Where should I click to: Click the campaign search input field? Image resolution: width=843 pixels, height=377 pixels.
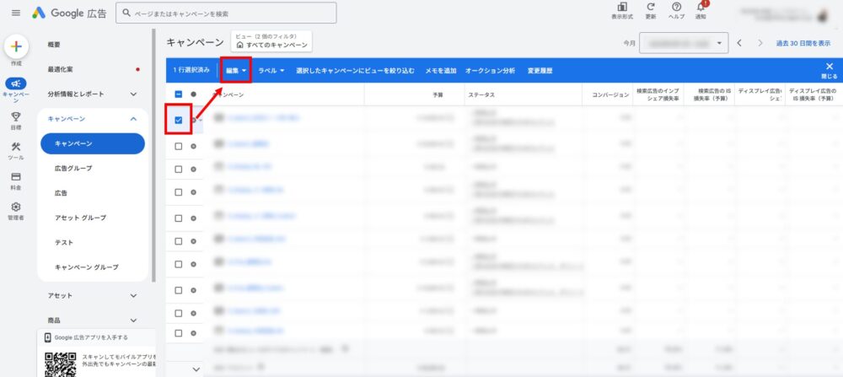(228, 13)
